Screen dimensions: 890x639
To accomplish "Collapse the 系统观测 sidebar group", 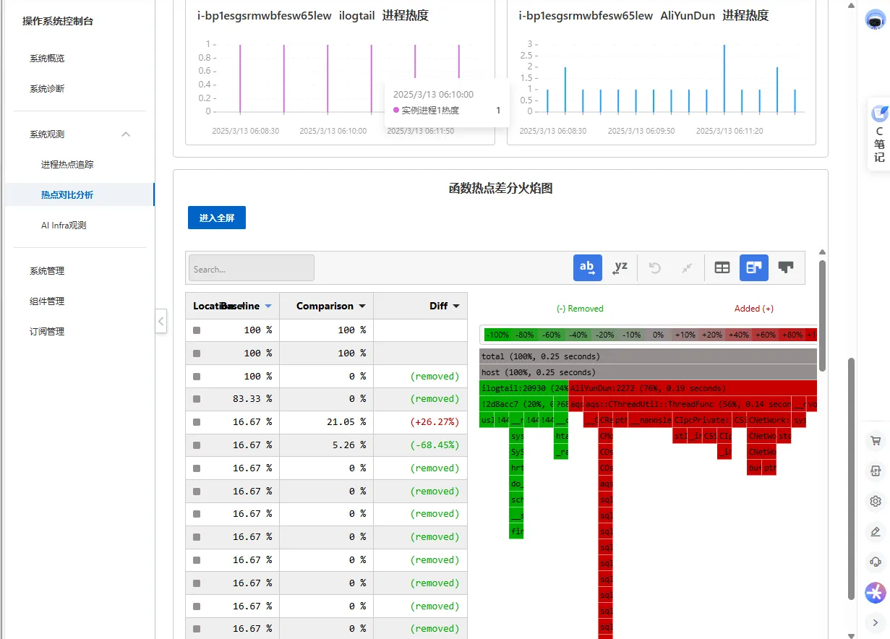I will 126,134.
